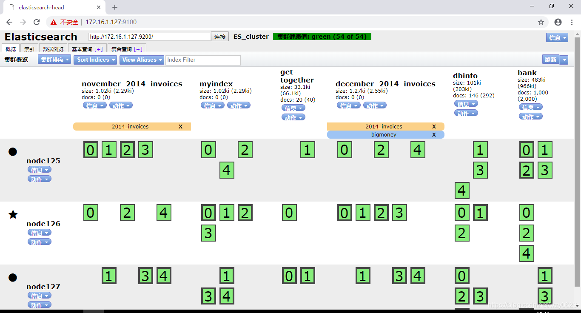This screenshot has width=581, height=313.
Task: Click the master star icon of node126
Action: pos(13,214)
